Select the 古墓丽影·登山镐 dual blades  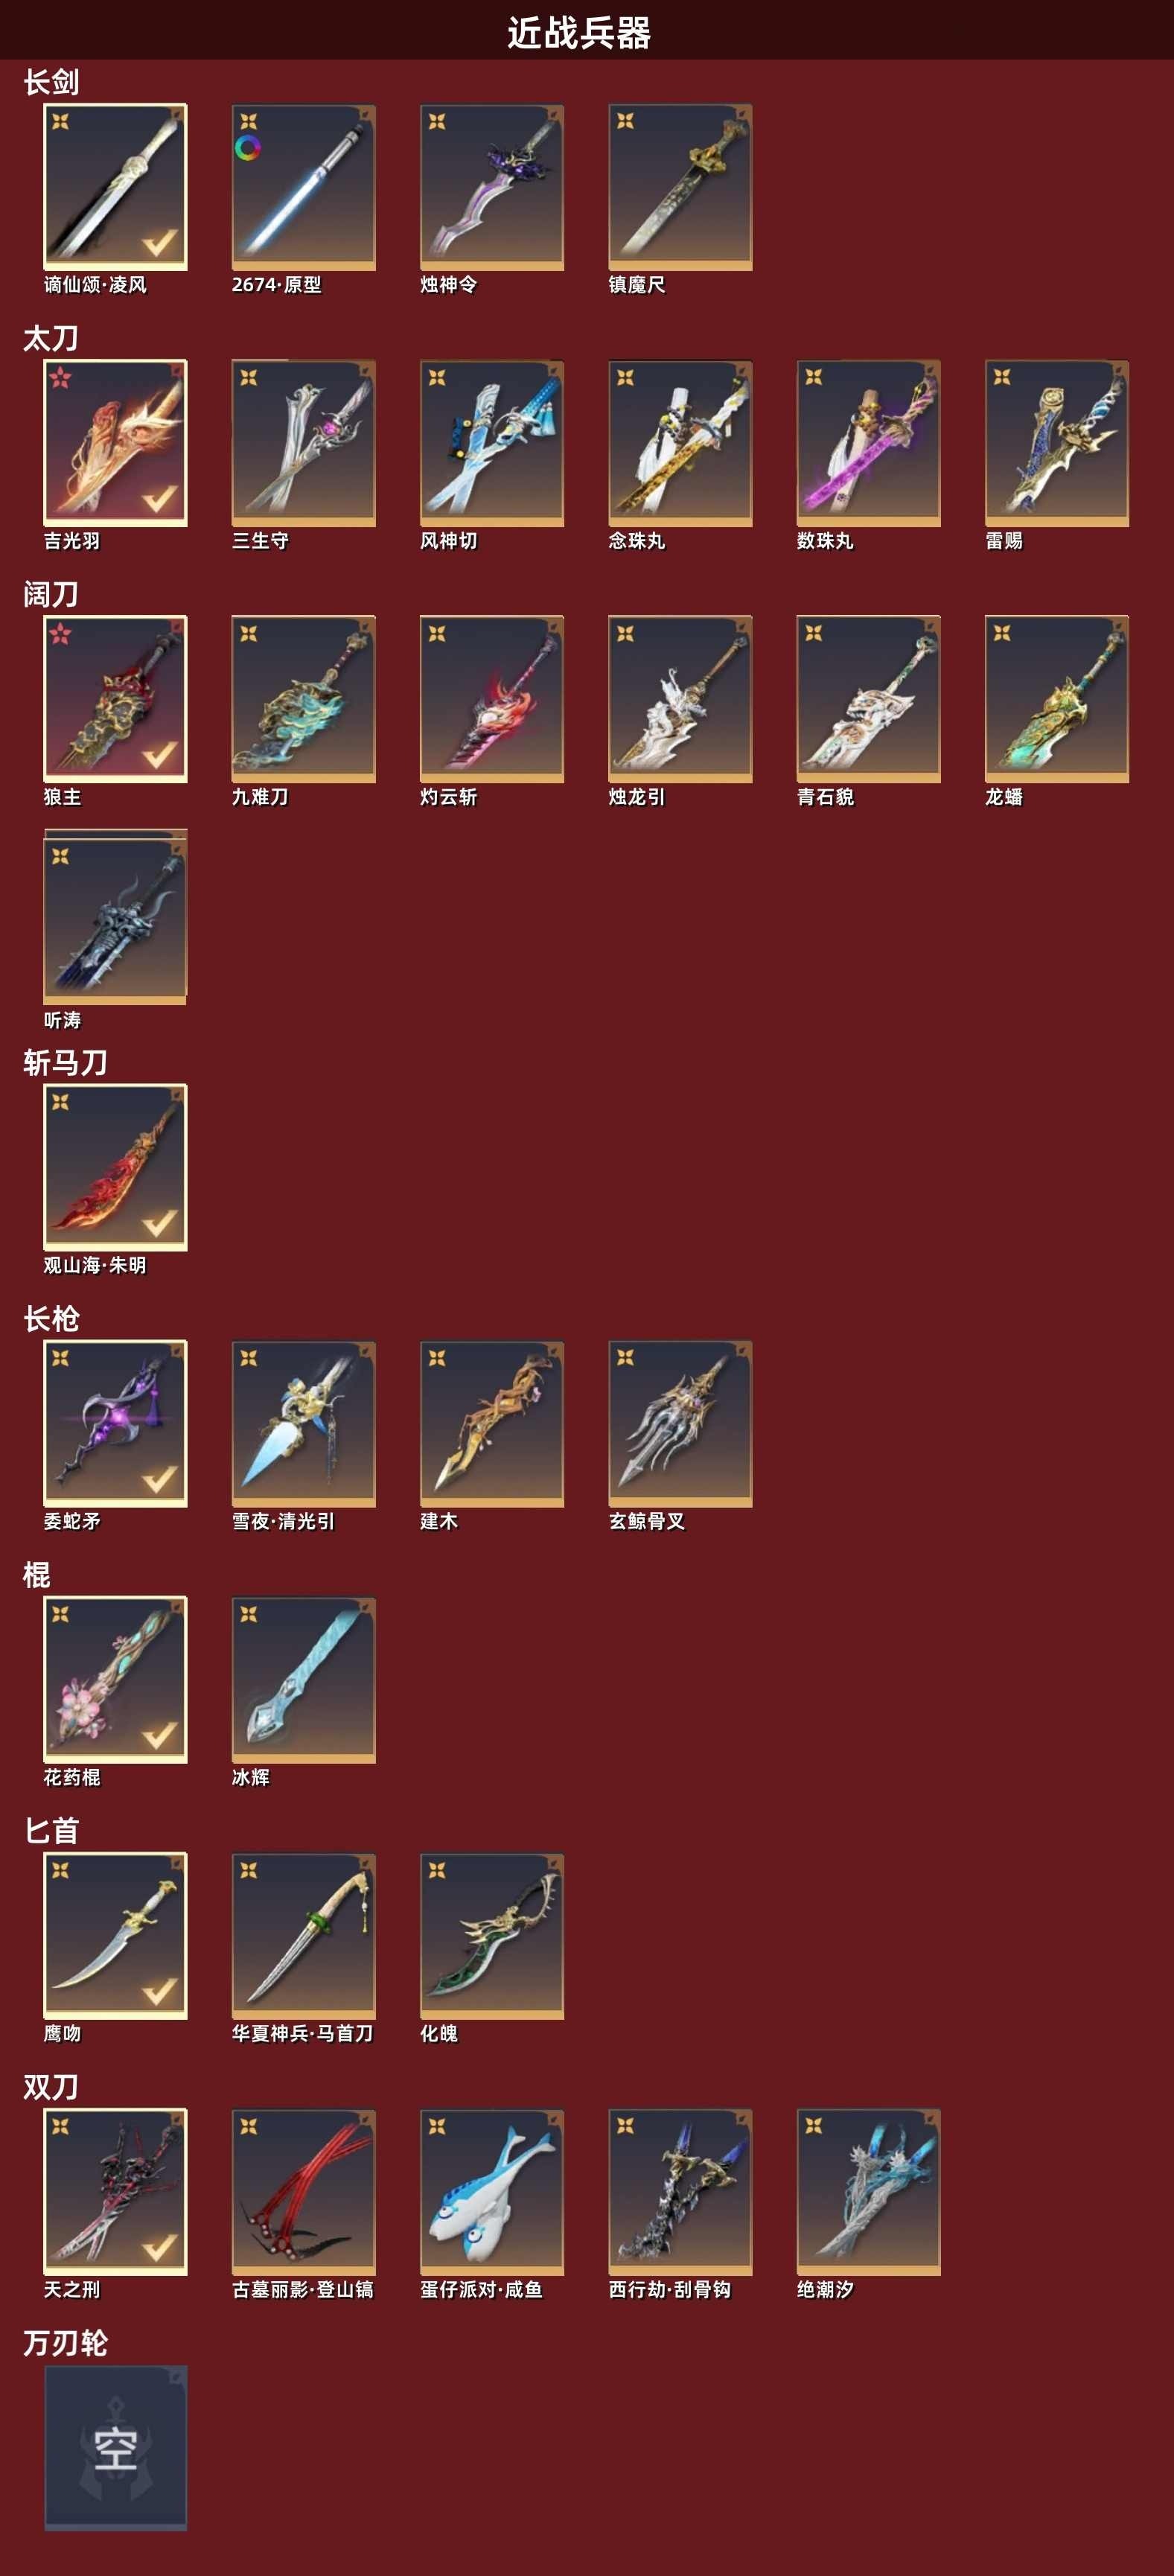coord(303,2192)
